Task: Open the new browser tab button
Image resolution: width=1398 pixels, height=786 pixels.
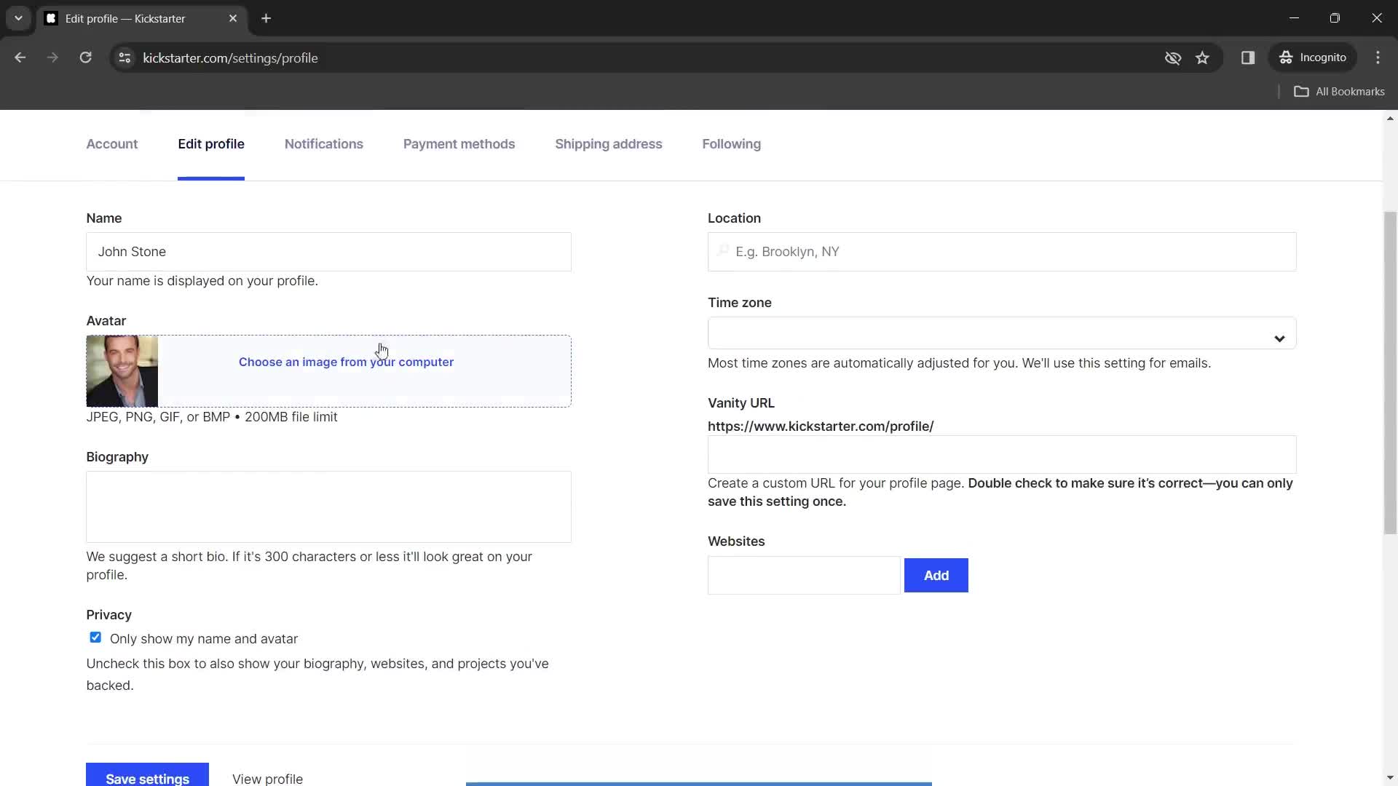Action: click(x=266, y=18)
